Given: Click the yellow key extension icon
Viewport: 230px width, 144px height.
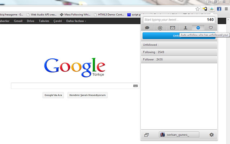Looking at the screenshot, I should (205, 9).
